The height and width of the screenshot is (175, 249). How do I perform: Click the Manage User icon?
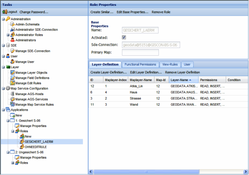(12, 62)
